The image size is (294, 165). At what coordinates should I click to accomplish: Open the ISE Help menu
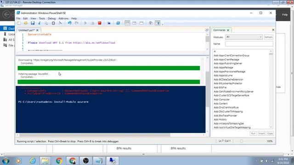tap(74, 18)
